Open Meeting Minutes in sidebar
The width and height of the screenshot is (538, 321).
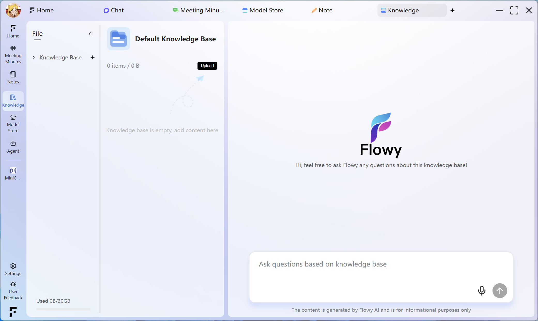pyautogui.click(x=13, y=54)
